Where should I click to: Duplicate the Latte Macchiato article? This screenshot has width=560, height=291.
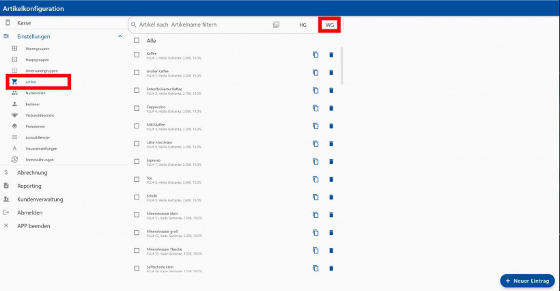pyautogui.click(x=316, y=143)
